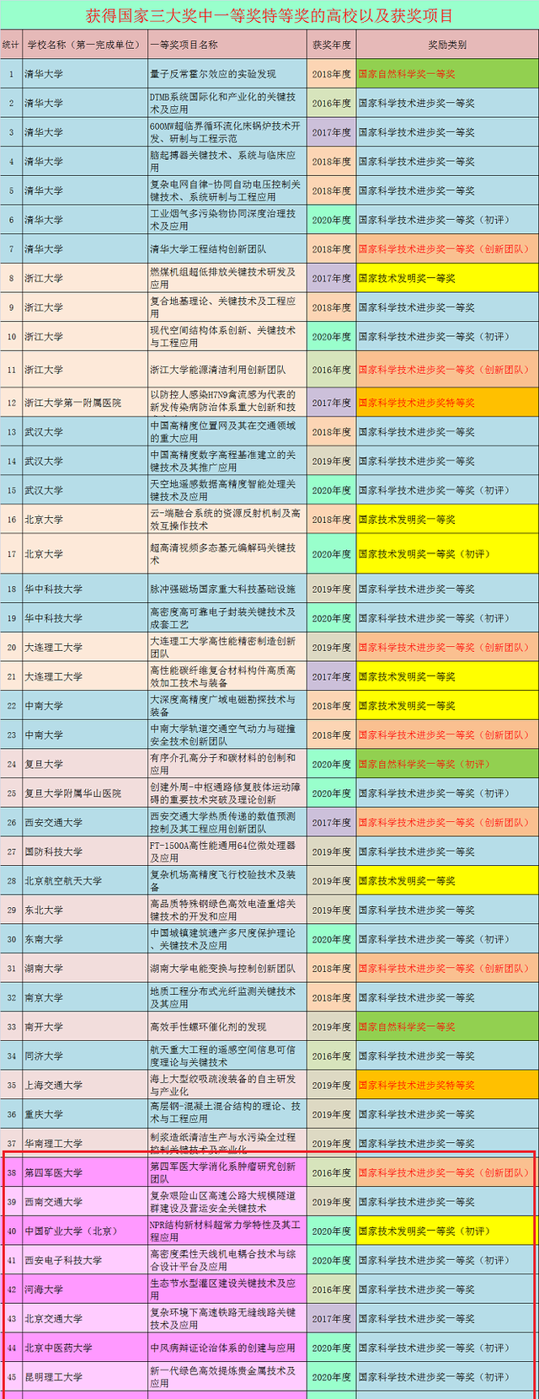Select the 获奖年度 column header
539x1399 pixels.
point(332,45)
